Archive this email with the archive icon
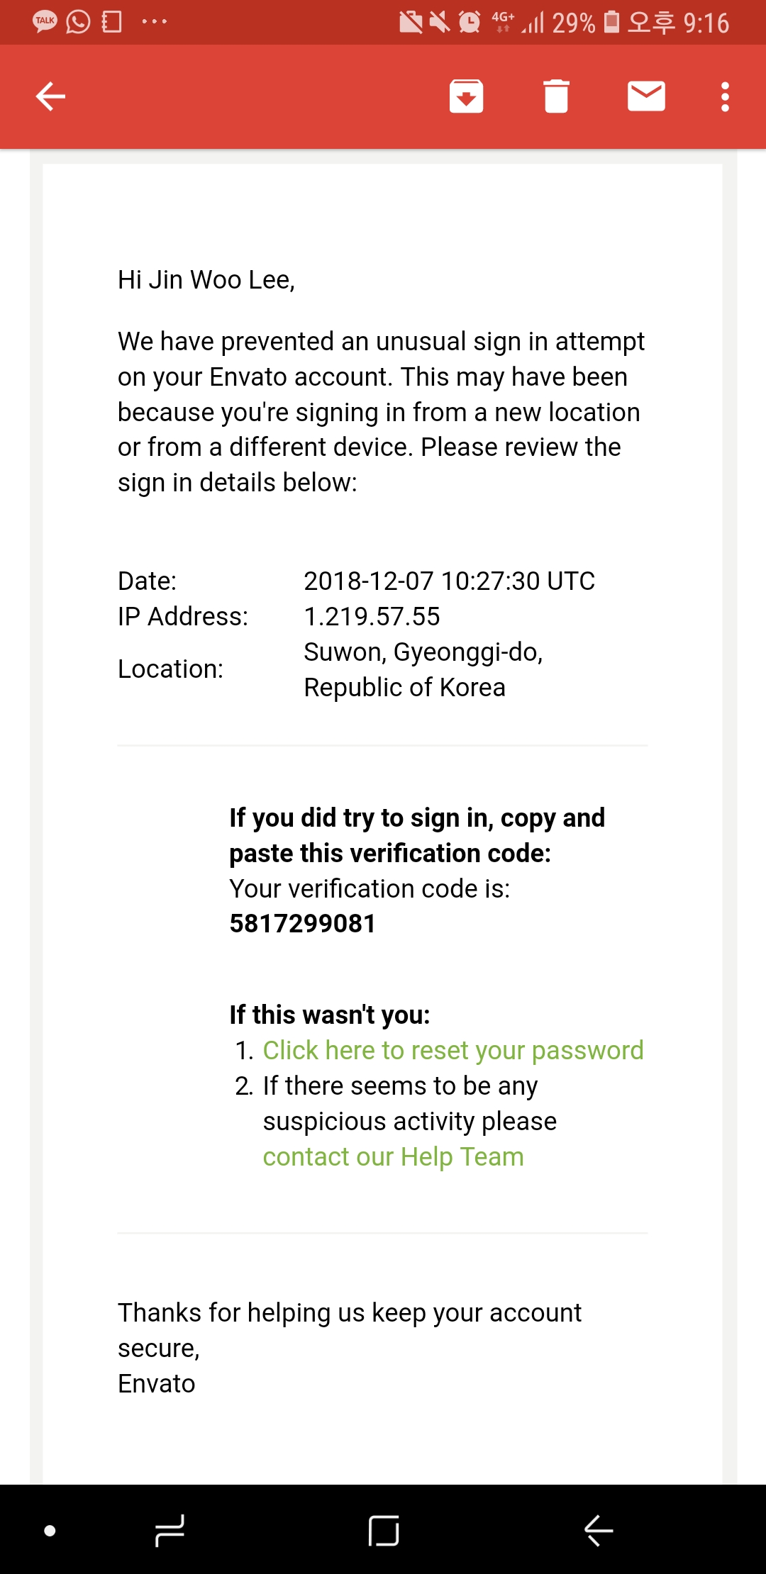 (x=466, y=96)
